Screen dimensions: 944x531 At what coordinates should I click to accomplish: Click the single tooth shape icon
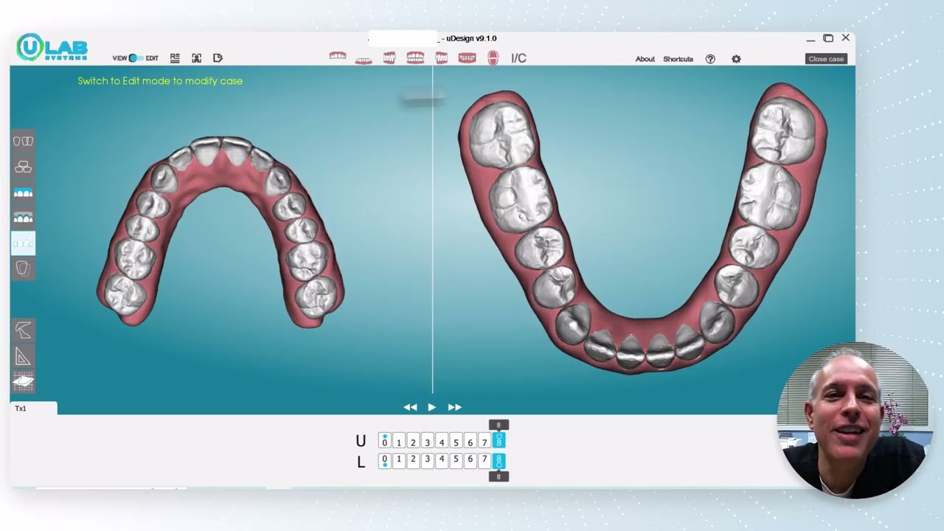(23, 268)
